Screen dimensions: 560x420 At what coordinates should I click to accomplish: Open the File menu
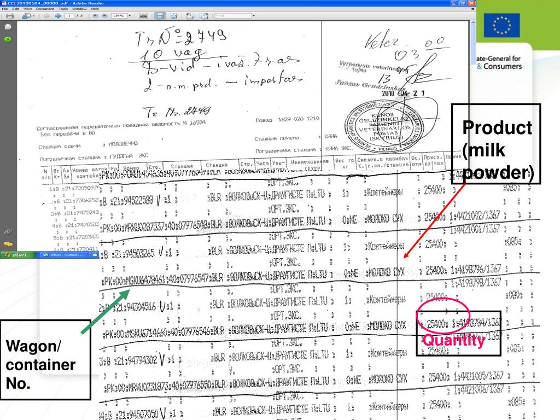click(5, 9)
